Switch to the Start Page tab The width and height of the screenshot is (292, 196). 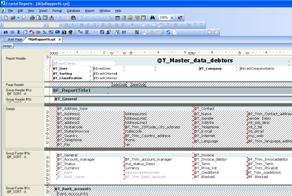pyautogui.click(x=15, y=39)
